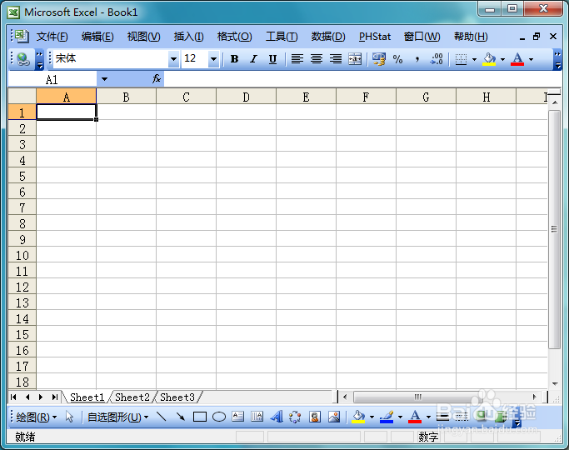Viewport: 569px width, 450px height.
Task: Select objects pointer tool
Action: [69, 417]
